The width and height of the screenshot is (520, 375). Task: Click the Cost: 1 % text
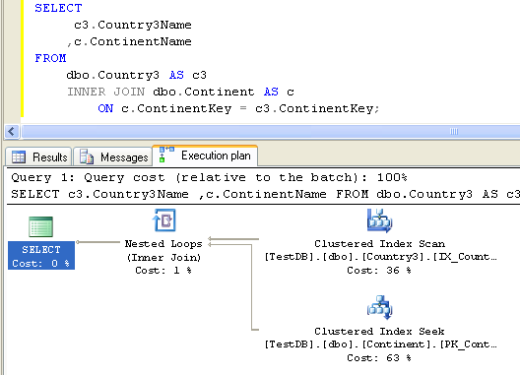tap(163, 271)
